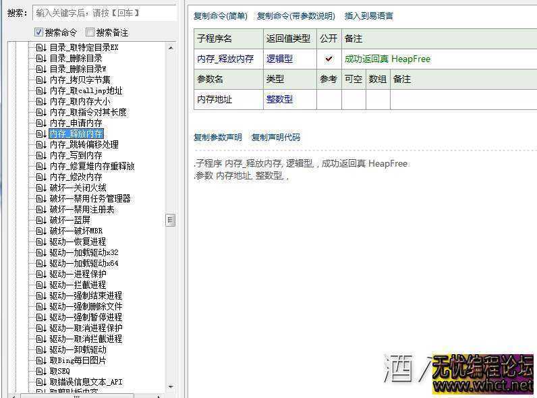Click the icon beside 驱动—卸载驱动
The height and width of the screenshot is (398, 537).
click(x=41, y=350)
